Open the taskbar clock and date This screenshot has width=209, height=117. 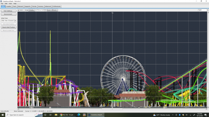200,115
